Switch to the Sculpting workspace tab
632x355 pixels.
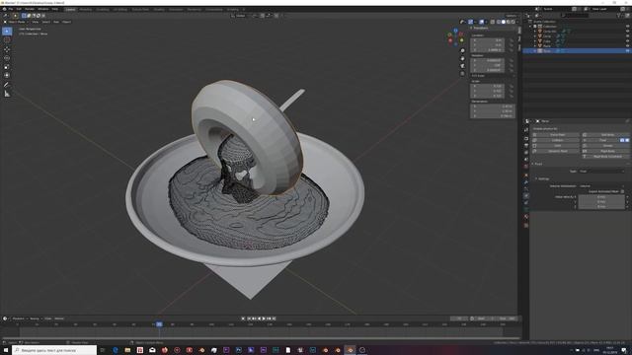(x=103, y=9)
